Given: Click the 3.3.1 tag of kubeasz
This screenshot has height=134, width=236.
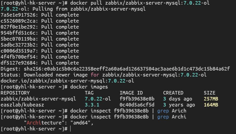Looking at the screenshot, I should (92, 105).
